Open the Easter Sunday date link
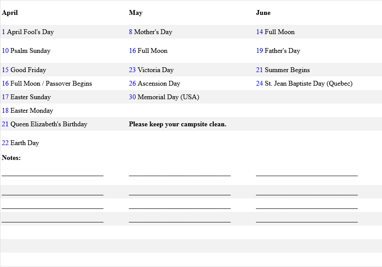Screen dimensions: 382x267 pos(5,97)
